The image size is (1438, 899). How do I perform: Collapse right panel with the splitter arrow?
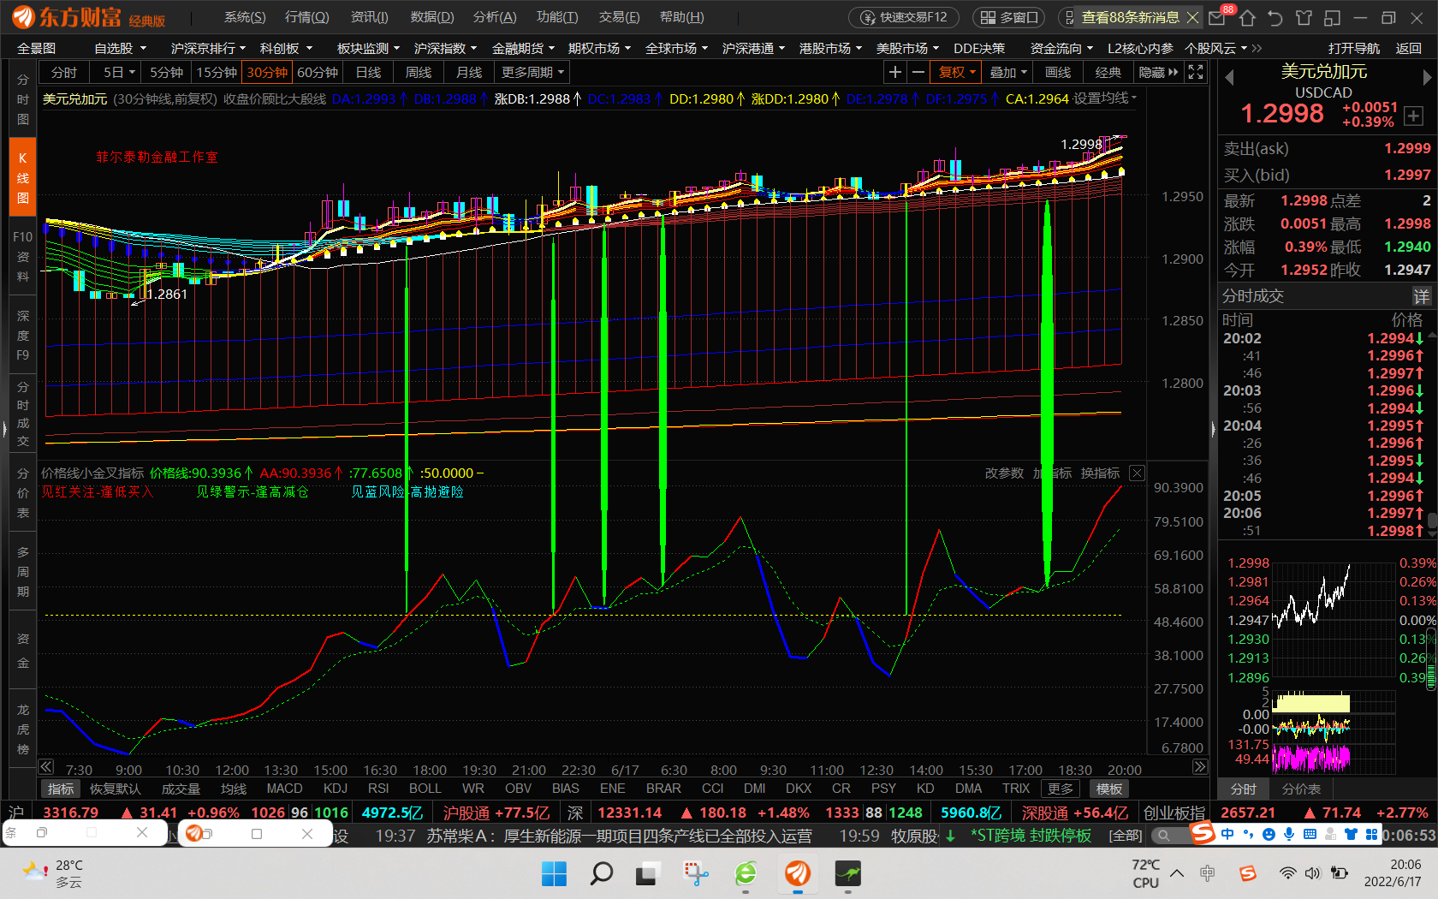pyautogui.click(x=1213, y=430)
